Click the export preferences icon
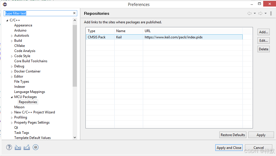276x156 pixels. point(26,147)
